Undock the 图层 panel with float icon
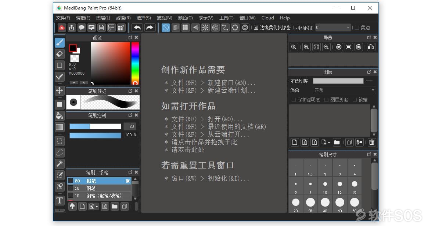428x226 pixels. [x=369, y=72]
